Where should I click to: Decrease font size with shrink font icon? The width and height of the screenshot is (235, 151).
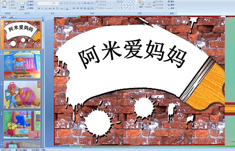[65, 3]
